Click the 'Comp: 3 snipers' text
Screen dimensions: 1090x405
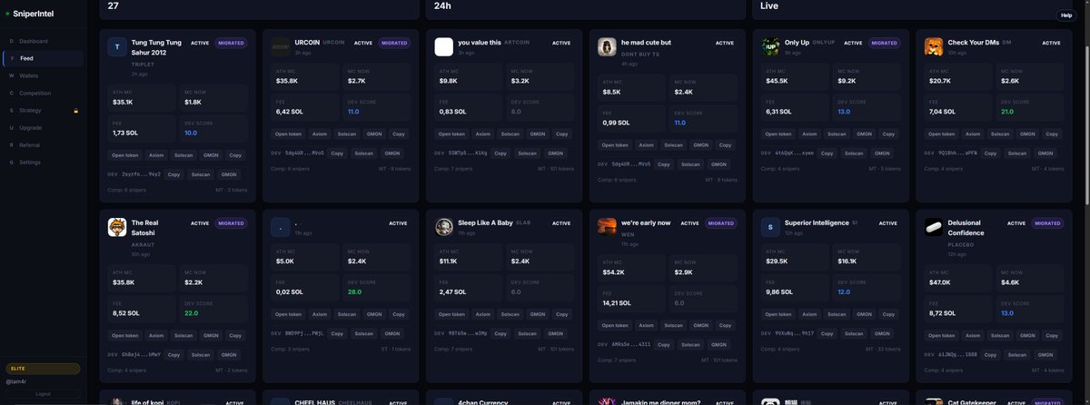(290, 348)
